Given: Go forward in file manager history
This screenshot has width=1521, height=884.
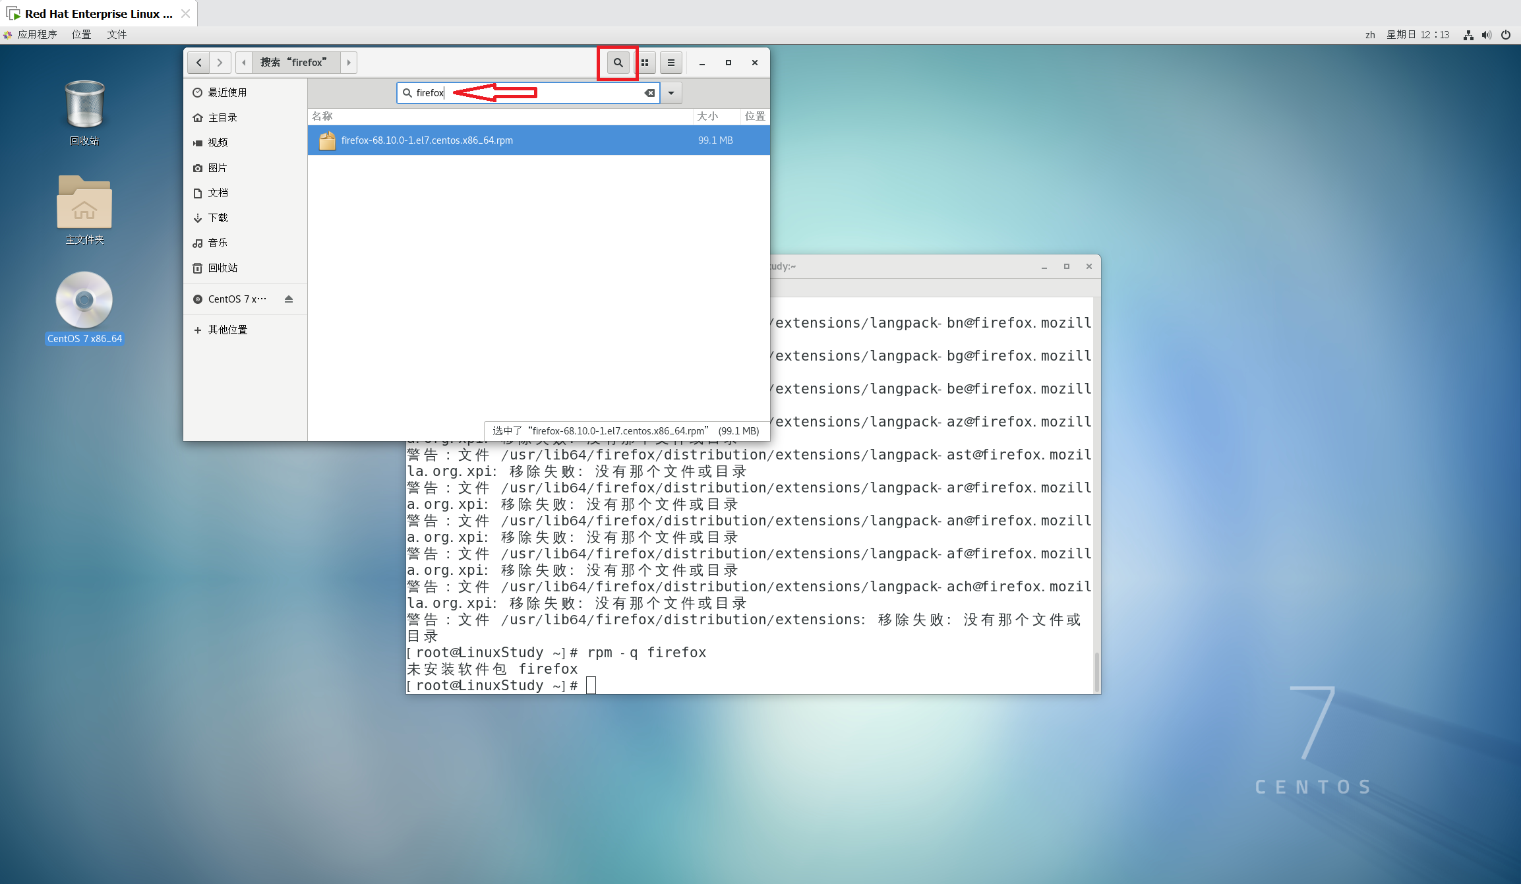Looking at the screenshot, I should [x=220, y=63].
